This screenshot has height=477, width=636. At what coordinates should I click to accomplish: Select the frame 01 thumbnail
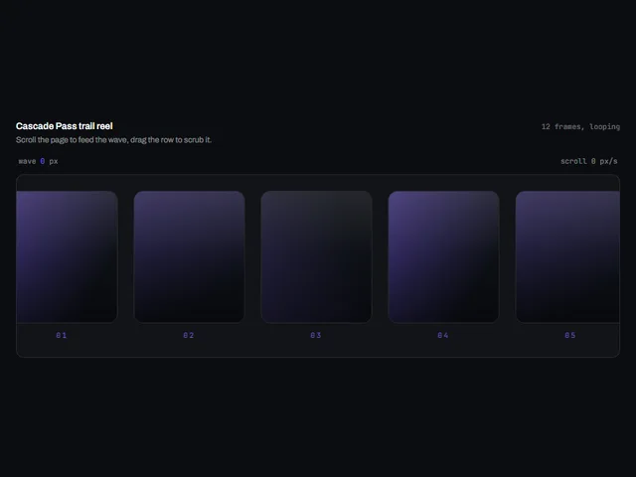click(67, 256)
